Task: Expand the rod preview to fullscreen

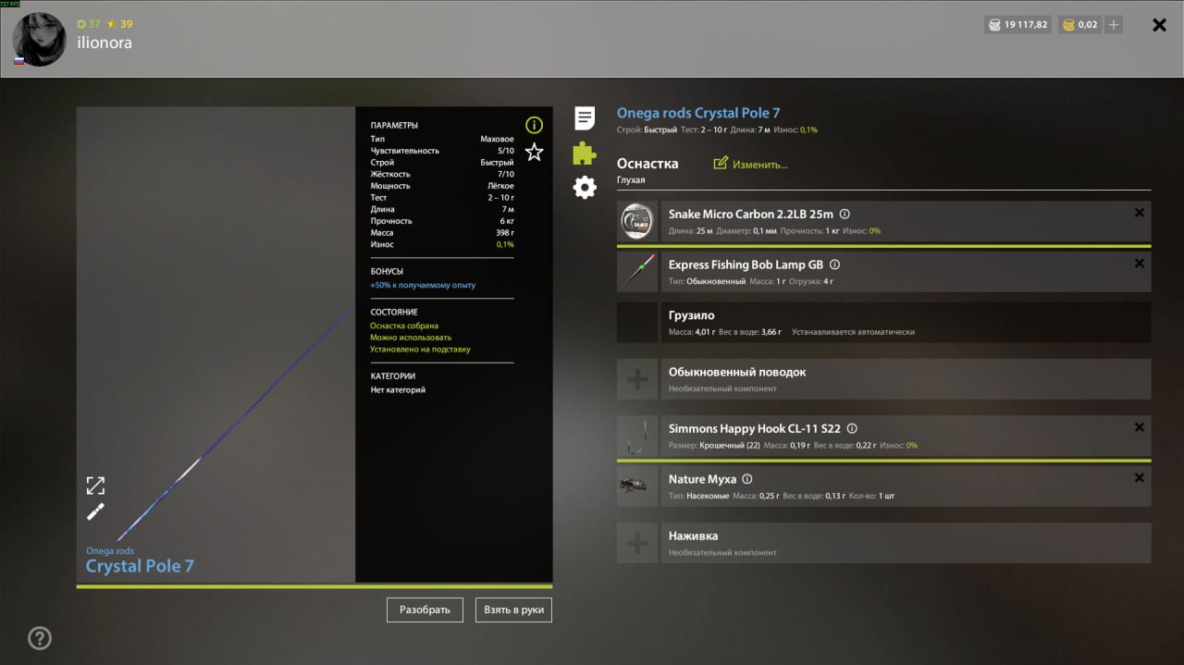Action: pyautogui.click(x=95, y=486)
